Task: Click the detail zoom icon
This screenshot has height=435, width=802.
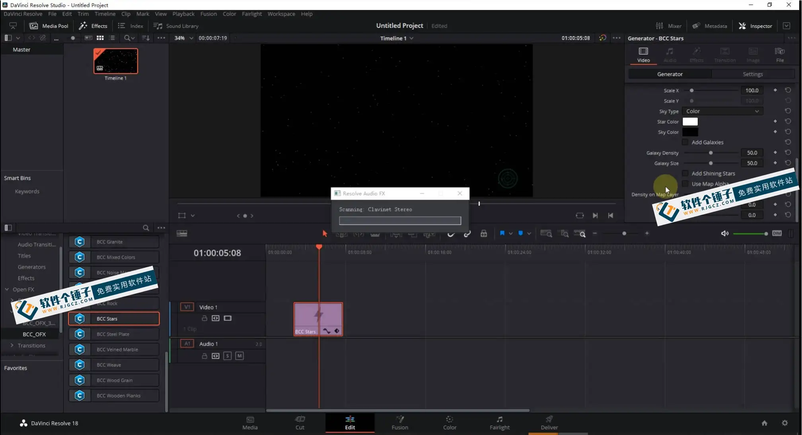Action: (564, 233)
